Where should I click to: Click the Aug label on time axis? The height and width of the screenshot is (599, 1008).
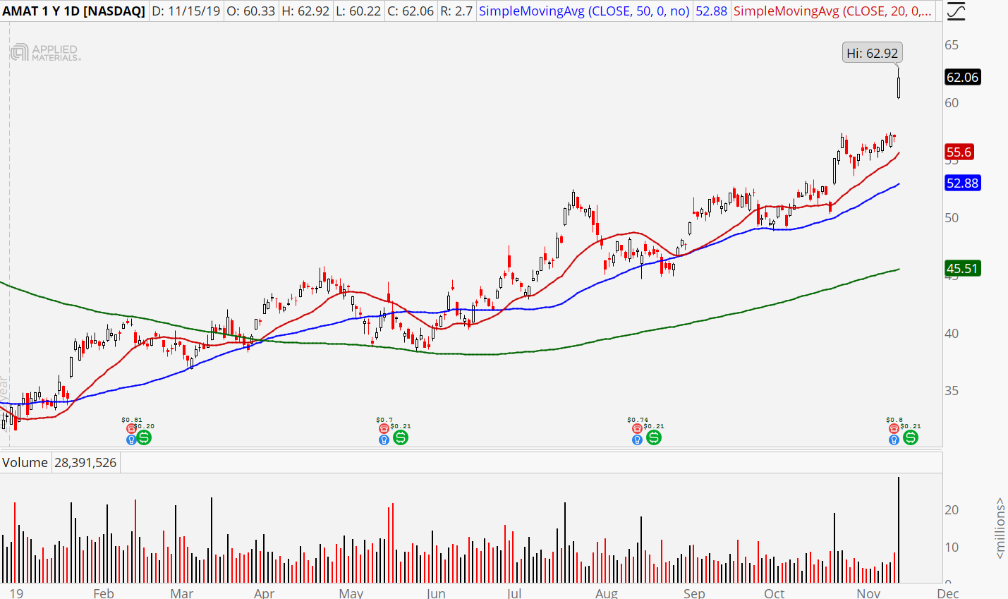click(x=606, y=593)
